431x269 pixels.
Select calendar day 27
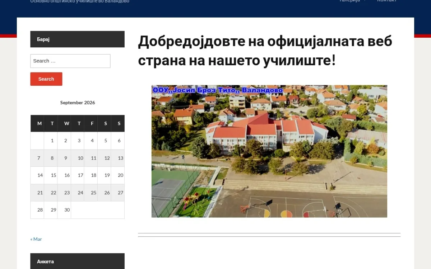pos(118,193)
